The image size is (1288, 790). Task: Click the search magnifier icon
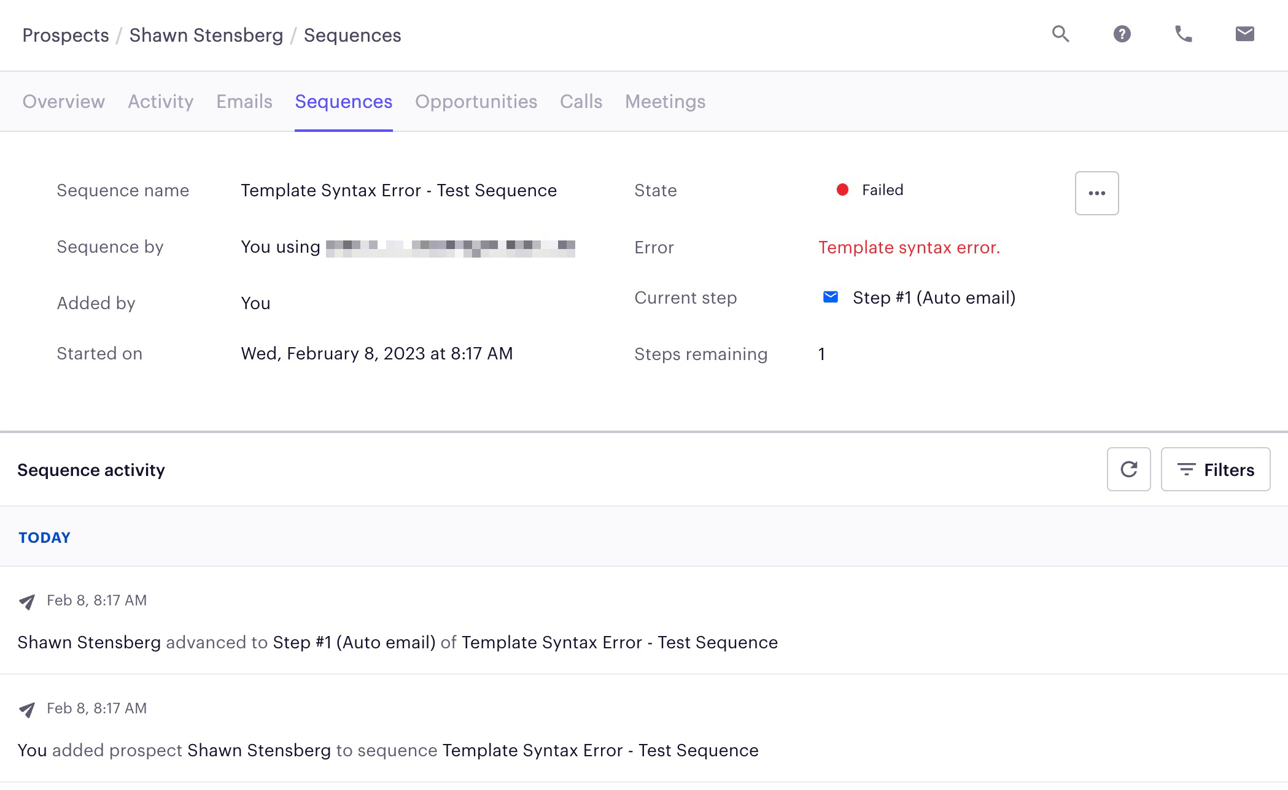[x=1060, y=34]
